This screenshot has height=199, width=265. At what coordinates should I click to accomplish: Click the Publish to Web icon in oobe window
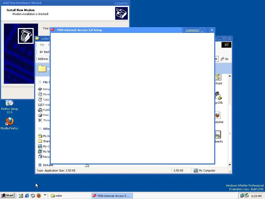(40, 110)
